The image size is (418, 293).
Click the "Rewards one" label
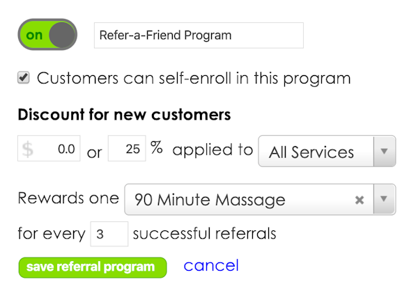(x=68, y=198)
